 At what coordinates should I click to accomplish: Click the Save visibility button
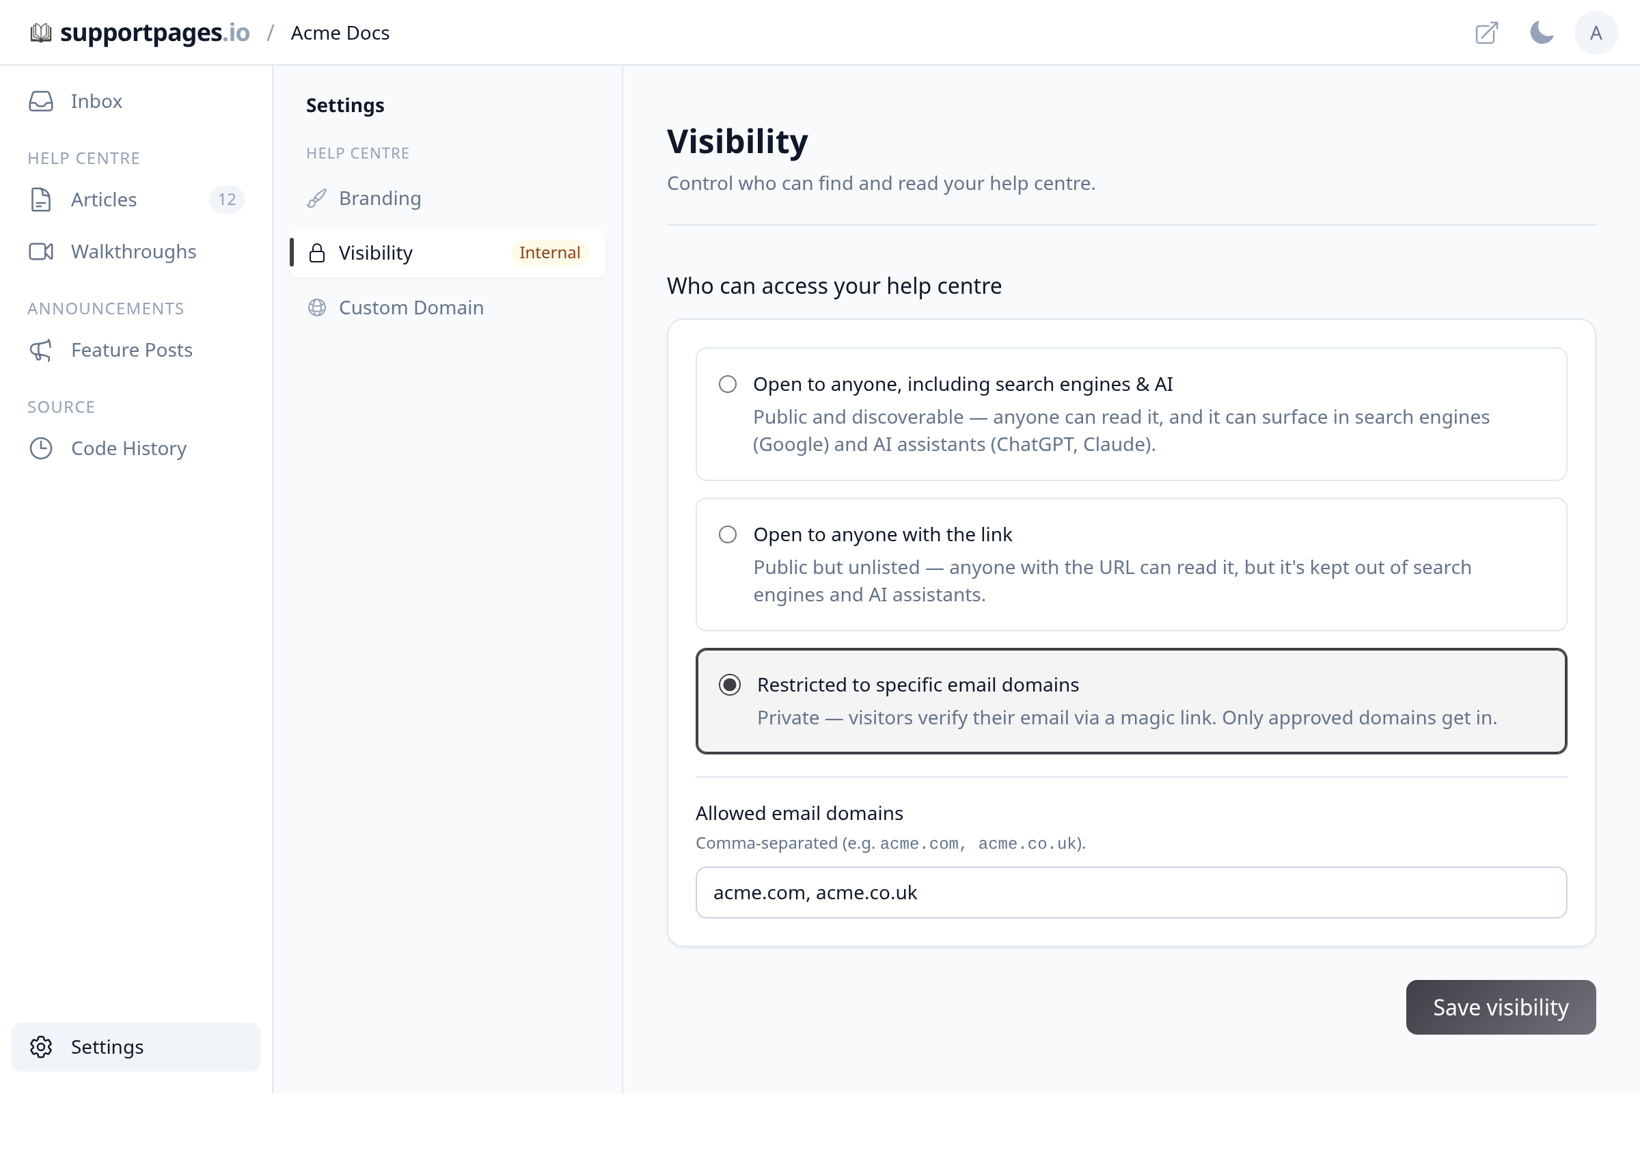[1500, 1007]
